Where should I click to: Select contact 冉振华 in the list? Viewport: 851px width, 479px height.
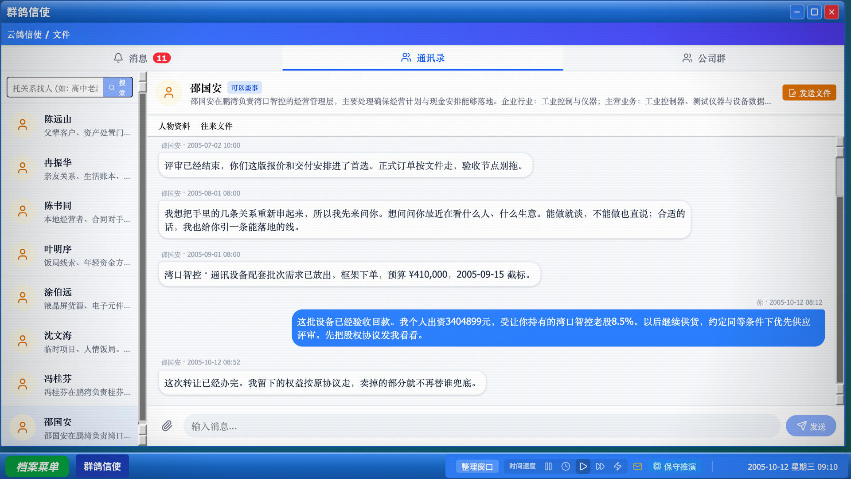pyautogui.click(x=70, y=169)
